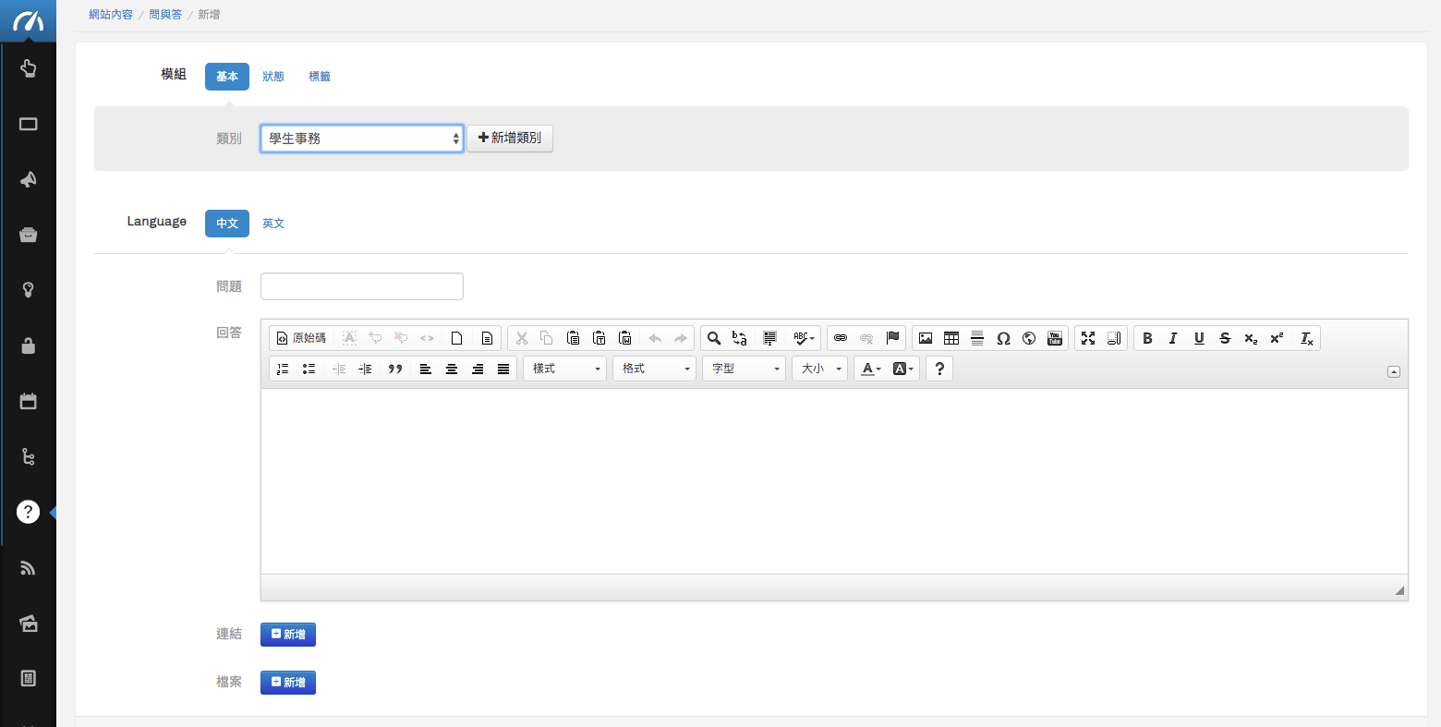
Task: Embed a YouTube video via toolbar icon
Action: click(1055, 338)
